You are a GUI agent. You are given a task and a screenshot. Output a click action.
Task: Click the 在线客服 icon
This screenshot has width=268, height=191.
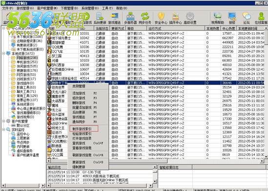pyautogui.click(x=261, y=18)
